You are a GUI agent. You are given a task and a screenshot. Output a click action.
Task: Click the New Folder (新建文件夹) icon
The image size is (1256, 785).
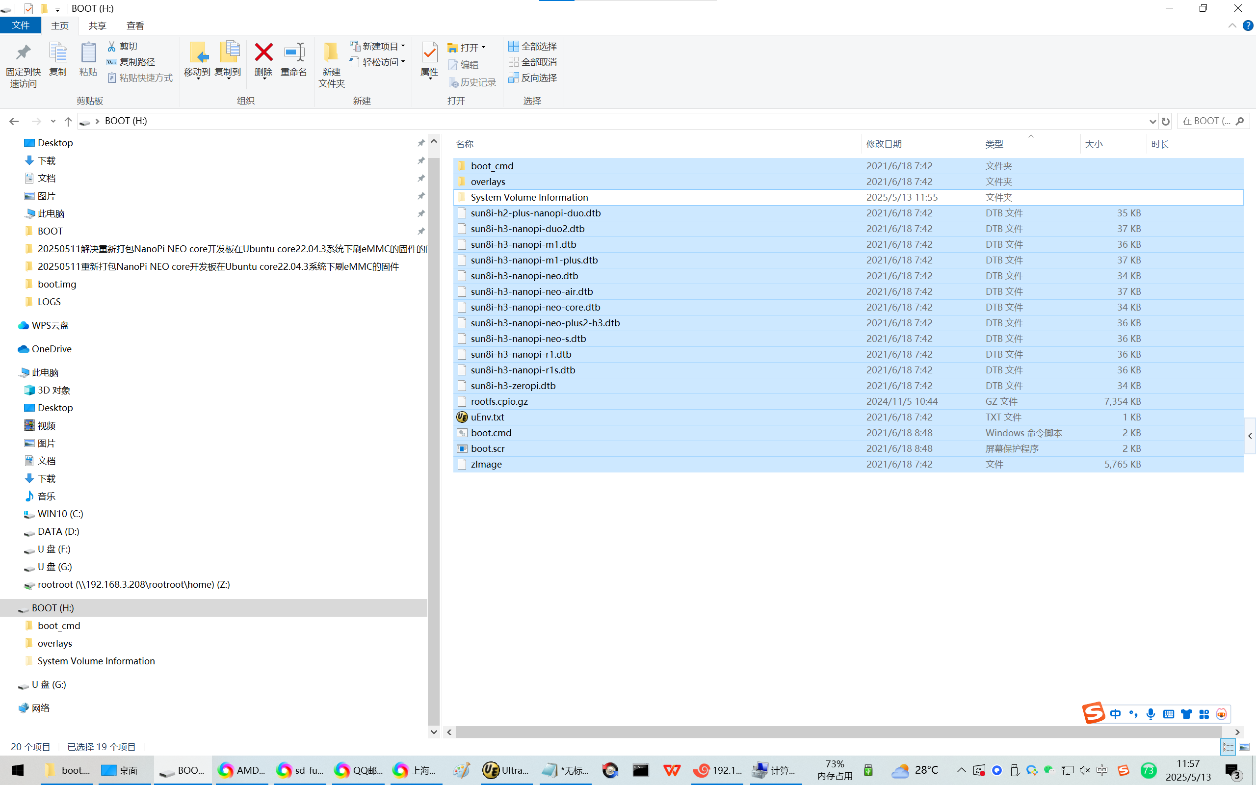(x=331, y=53)
